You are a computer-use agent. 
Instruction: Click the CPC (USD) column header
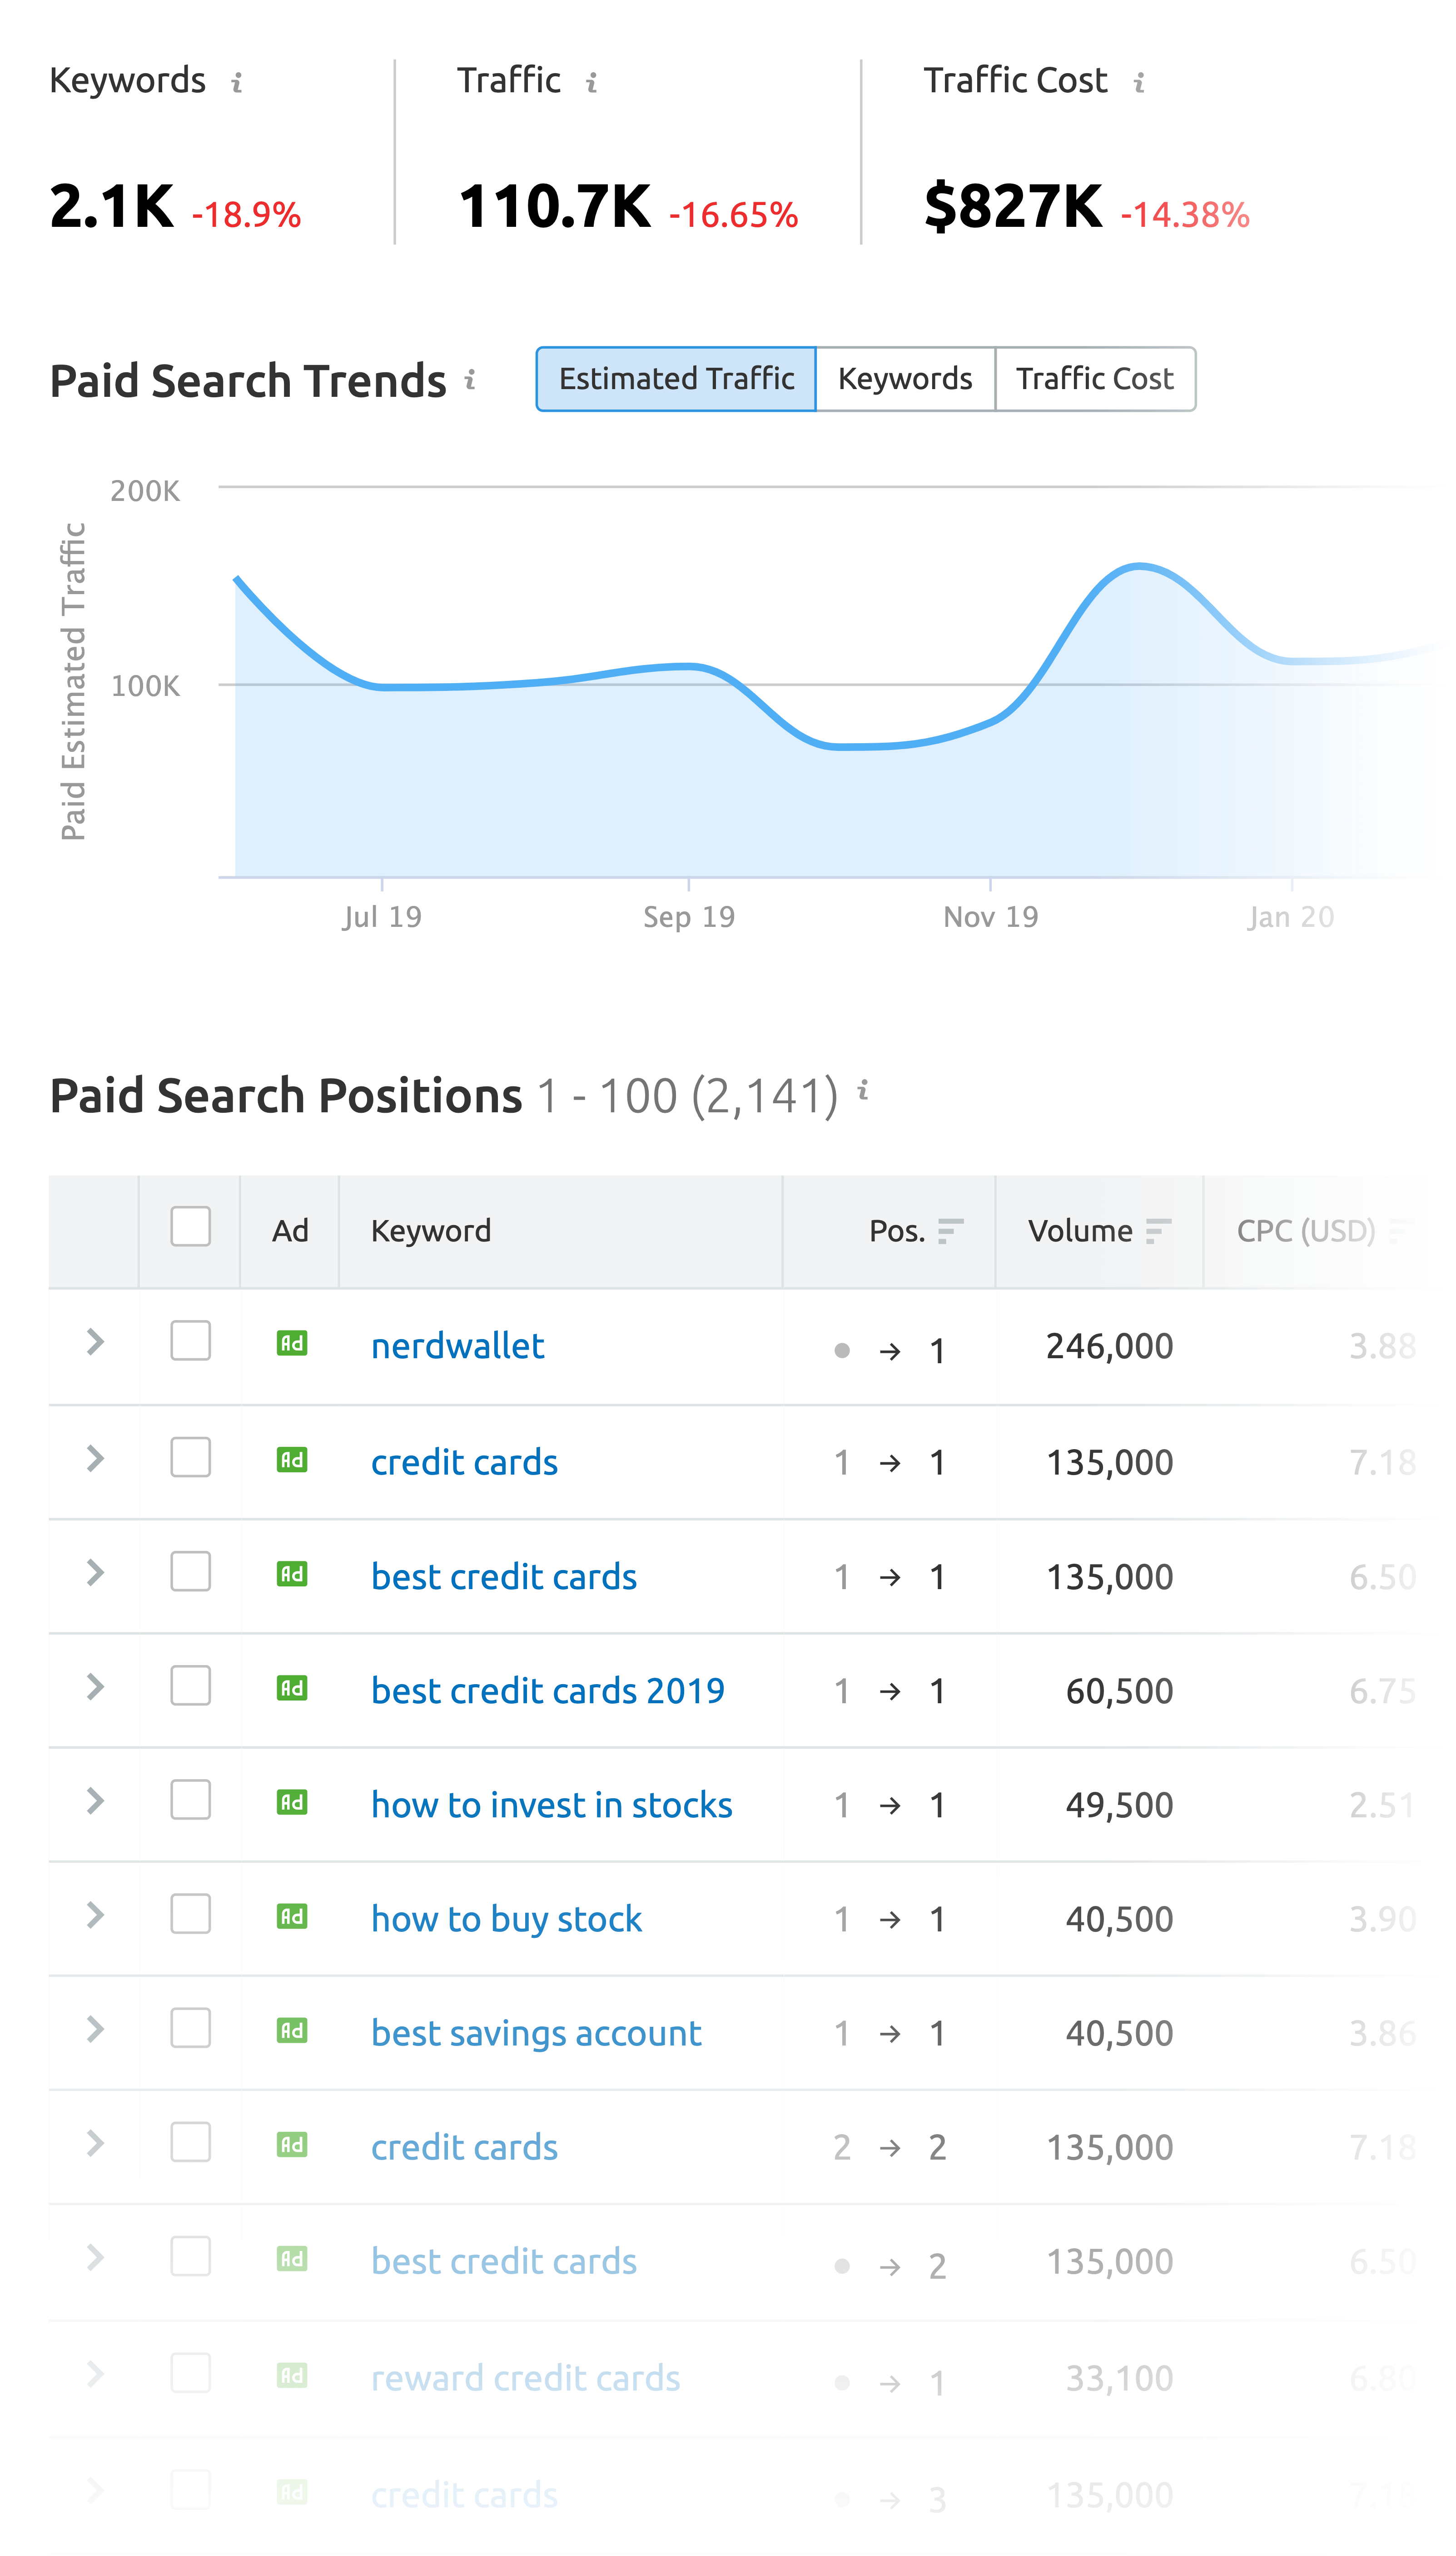point(1306,1230)
